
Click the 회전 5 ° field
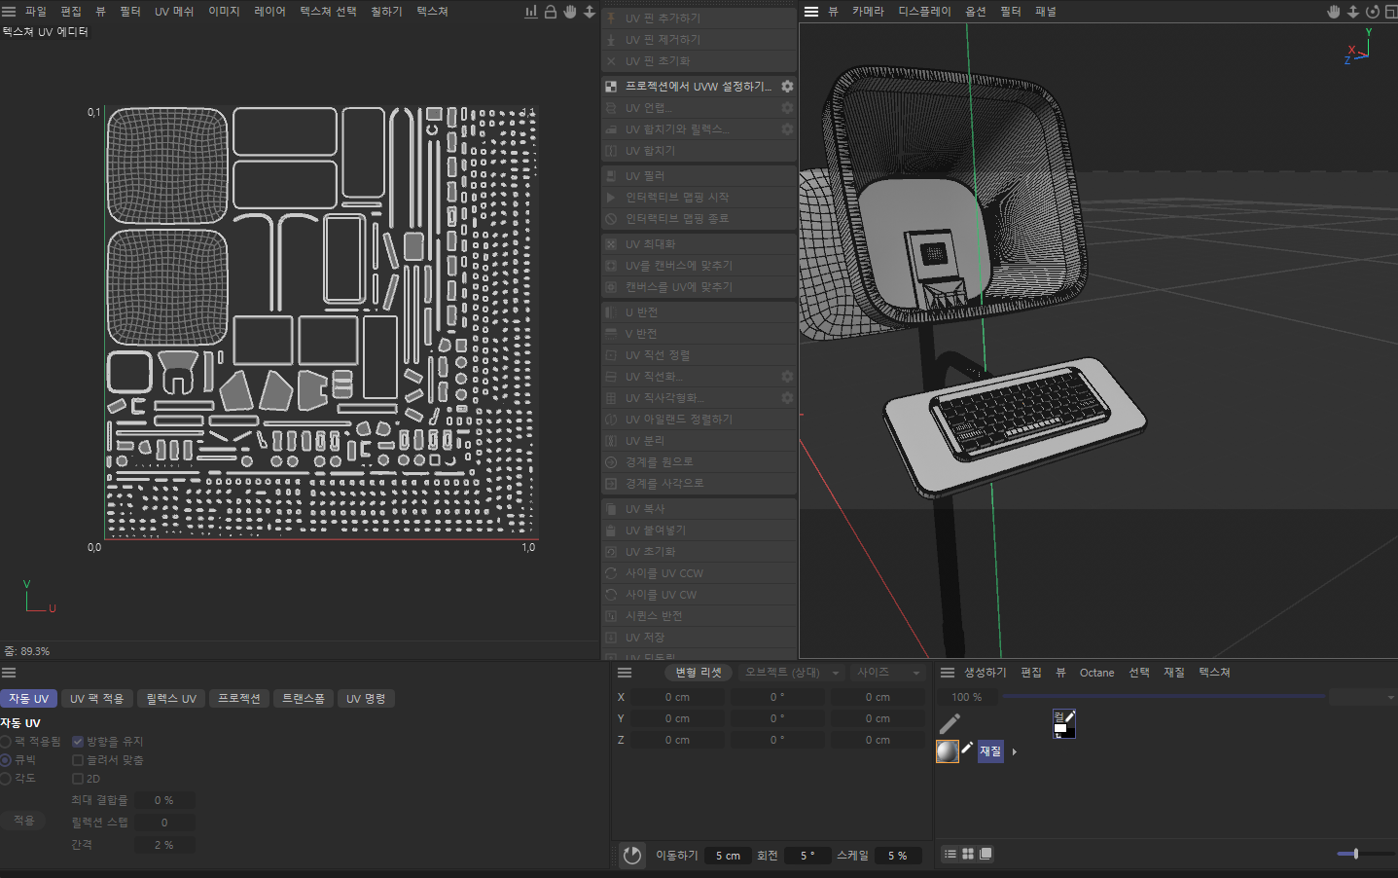pyautogui.click(x=807, y=856)
